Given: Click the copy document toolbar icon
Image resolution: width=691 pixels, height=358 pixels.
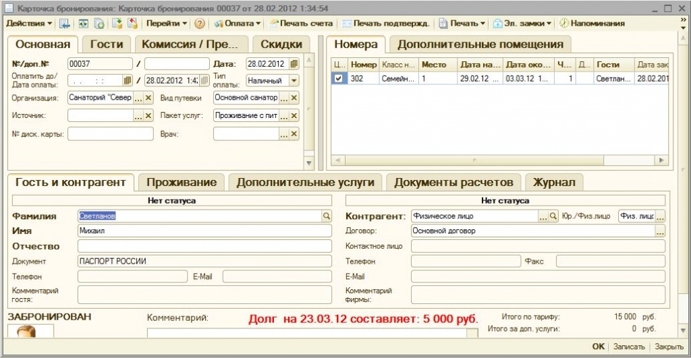Looking at the screenshot, I should point(99,24).
